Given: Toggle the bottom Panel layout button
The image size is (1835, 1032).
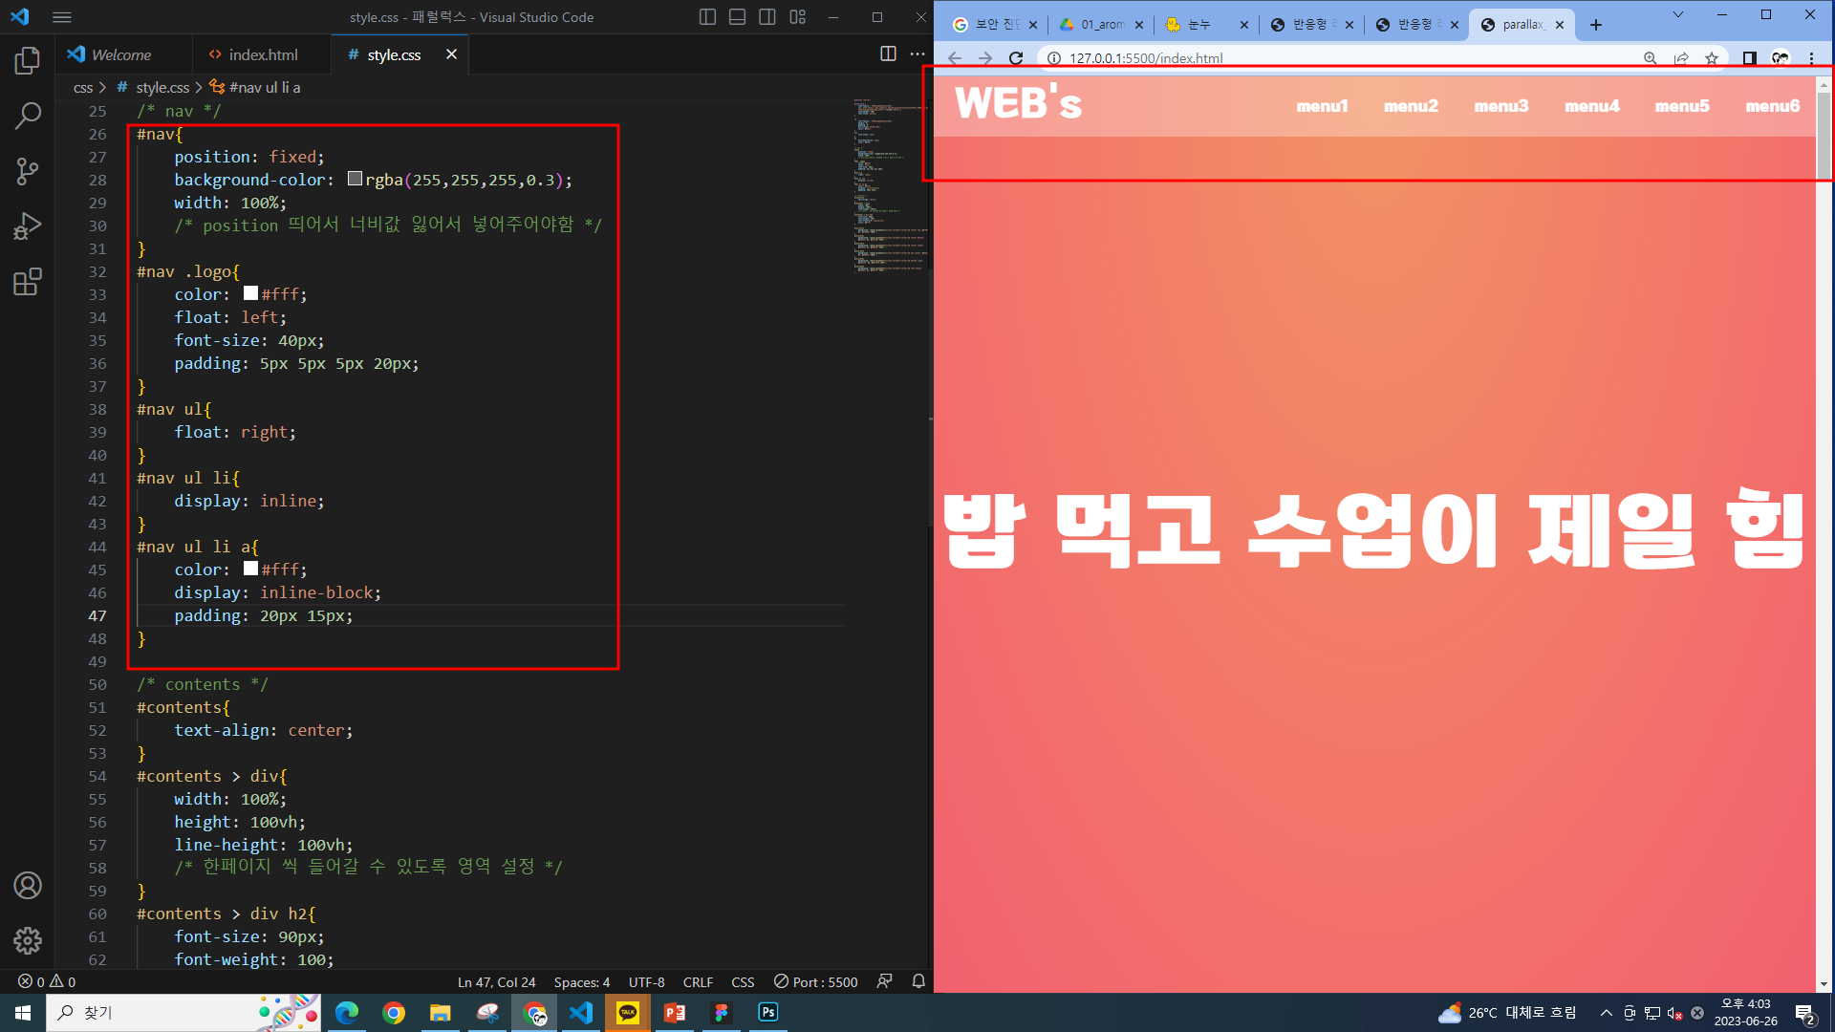Looking at the screenshot, I should (737, 17).
